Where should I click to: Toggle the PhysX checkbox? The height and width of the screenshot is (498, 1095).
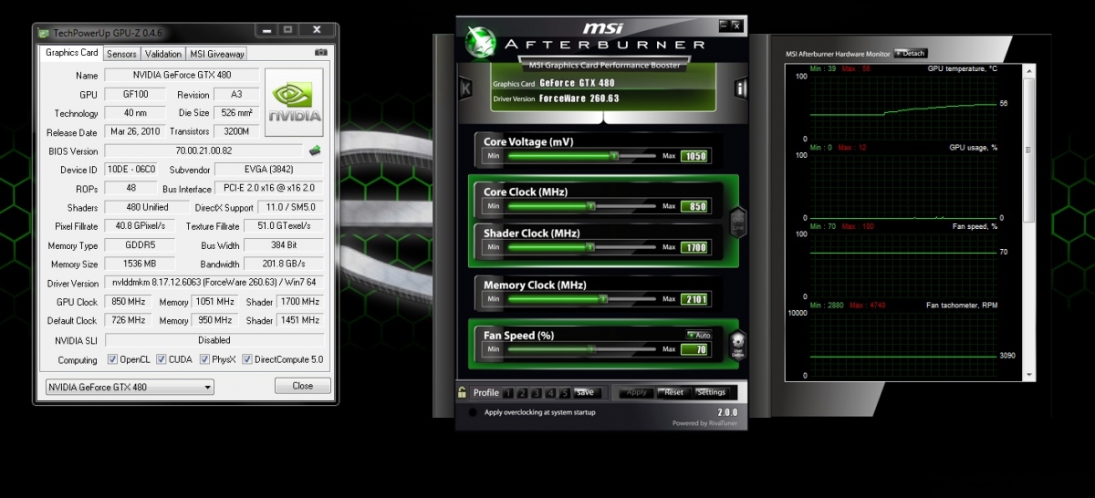click(x=204, y=359)
